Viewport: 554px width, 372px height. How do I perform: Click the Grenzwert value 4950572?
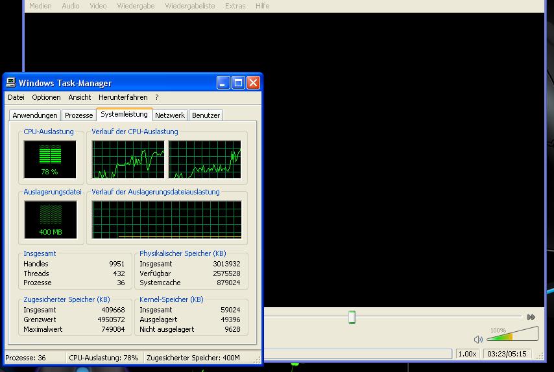[x=112, y=320]
